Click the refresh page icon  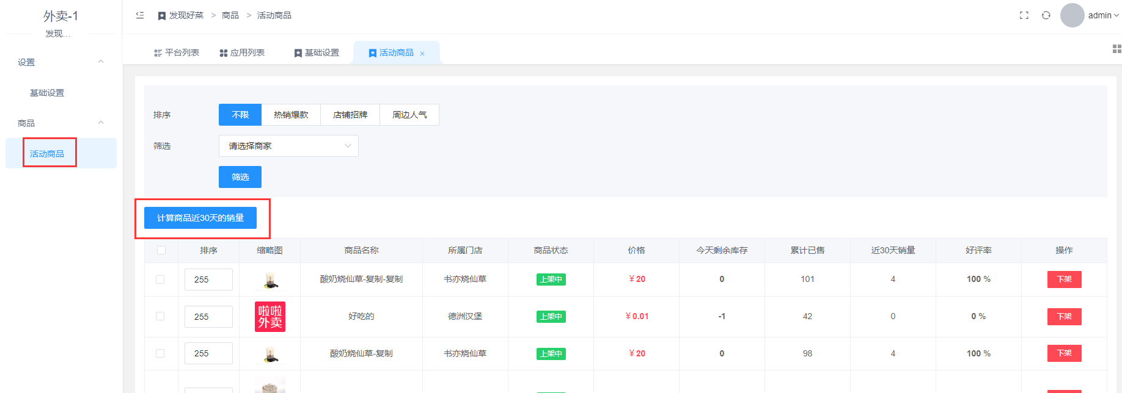1046,15
